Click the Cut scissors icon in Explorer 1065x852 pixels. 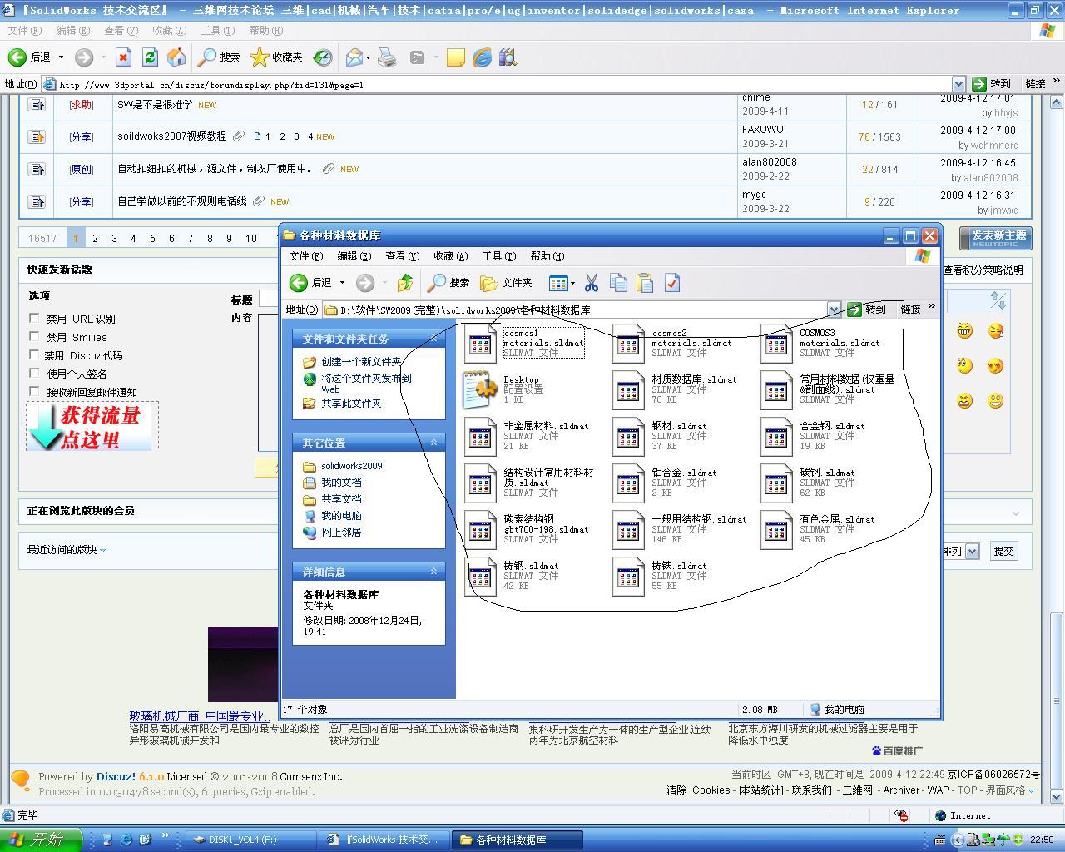point(592,283)
